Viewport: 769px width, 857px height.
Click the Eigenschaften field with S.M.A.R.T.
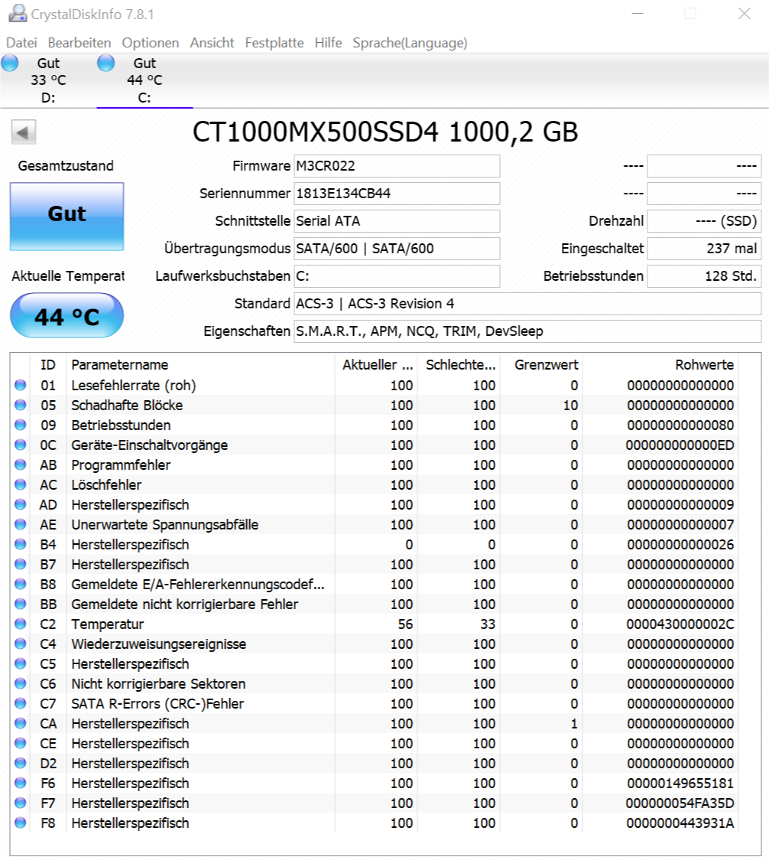(x=527, y=331)
